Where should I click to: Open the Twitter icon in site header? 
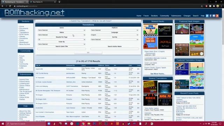(x=207, y=16)
